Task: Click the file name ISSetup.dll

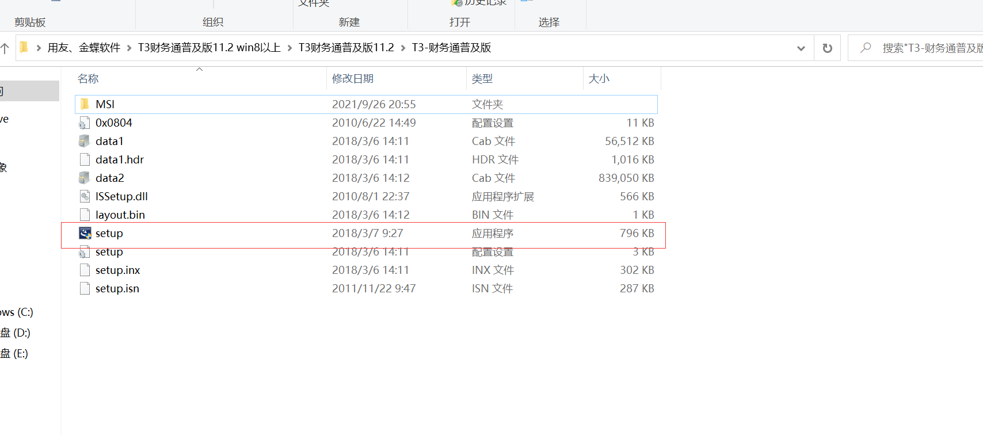Action: 121,196
